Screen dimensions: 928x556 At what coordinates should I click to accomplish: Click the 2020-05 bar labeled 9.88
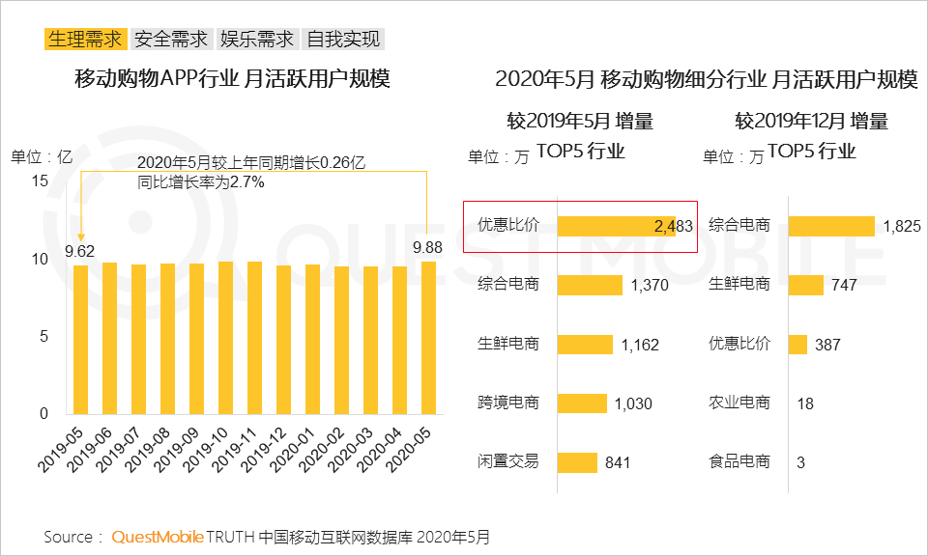pyautogui.click(x=428, y=337)
